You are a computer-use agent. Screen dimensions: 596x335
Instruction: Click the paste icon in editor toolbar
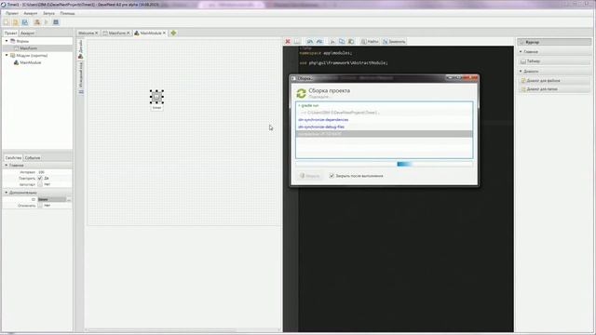pyautogui.click(x=351, y=41)
